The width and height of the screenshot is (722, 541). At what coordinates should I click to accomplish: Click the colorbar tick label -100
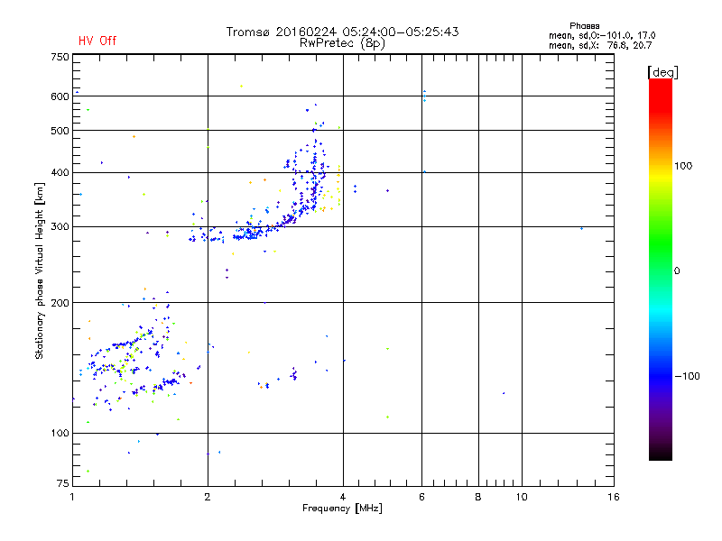(x=687, y=376)
